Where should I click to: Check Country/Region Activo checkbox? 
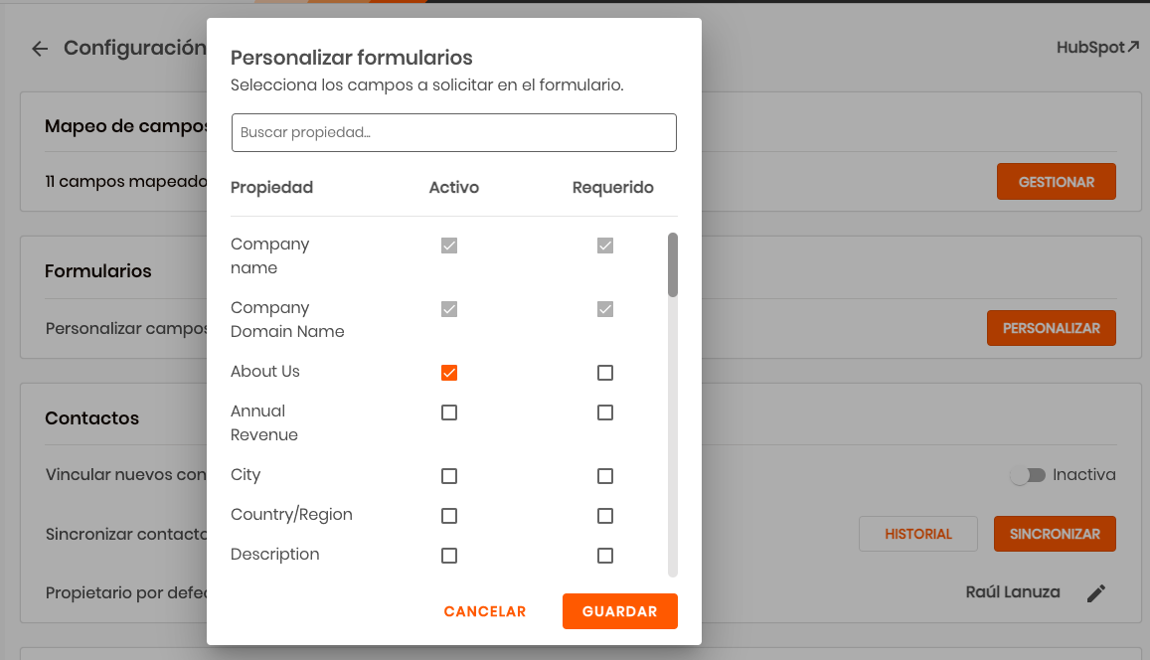449,516
